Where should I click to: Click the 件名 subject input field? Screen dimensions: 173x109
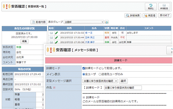point(123,88)
